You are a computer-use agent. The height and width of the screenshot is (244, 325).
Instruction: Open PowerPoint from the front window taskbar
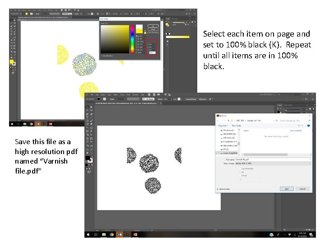135,235
